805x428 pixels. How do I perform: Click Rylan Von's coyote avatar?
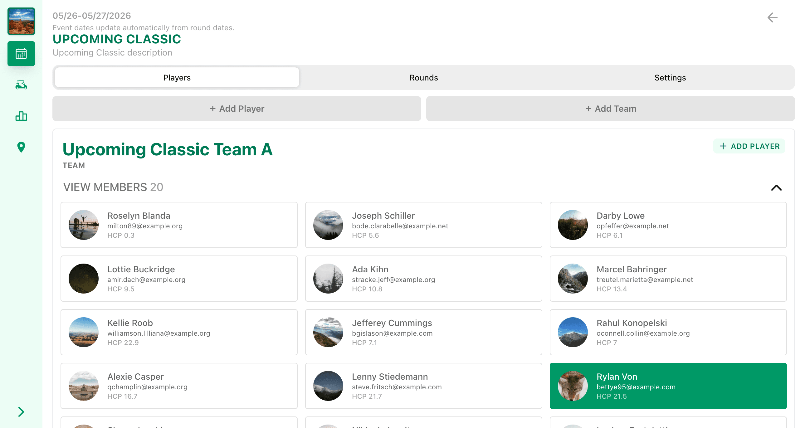point(573,386)
